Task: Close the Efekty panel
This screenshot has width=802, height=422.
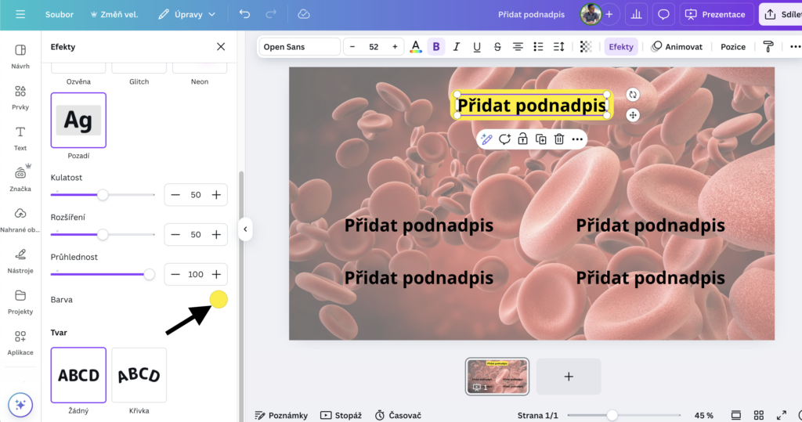Action: click(x=221, y=46)
